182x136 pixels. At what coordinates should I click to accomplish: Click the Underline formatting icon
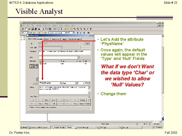coord(84,33)
